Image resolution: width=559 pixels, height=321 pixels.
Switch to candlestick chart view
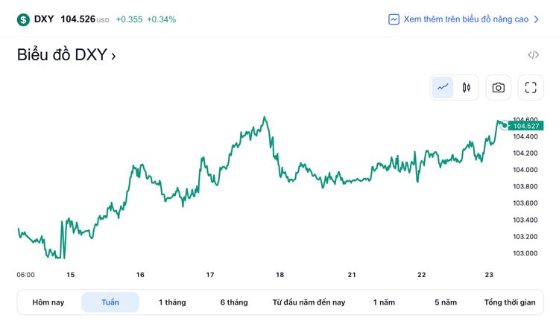click(x=467, y=87)
